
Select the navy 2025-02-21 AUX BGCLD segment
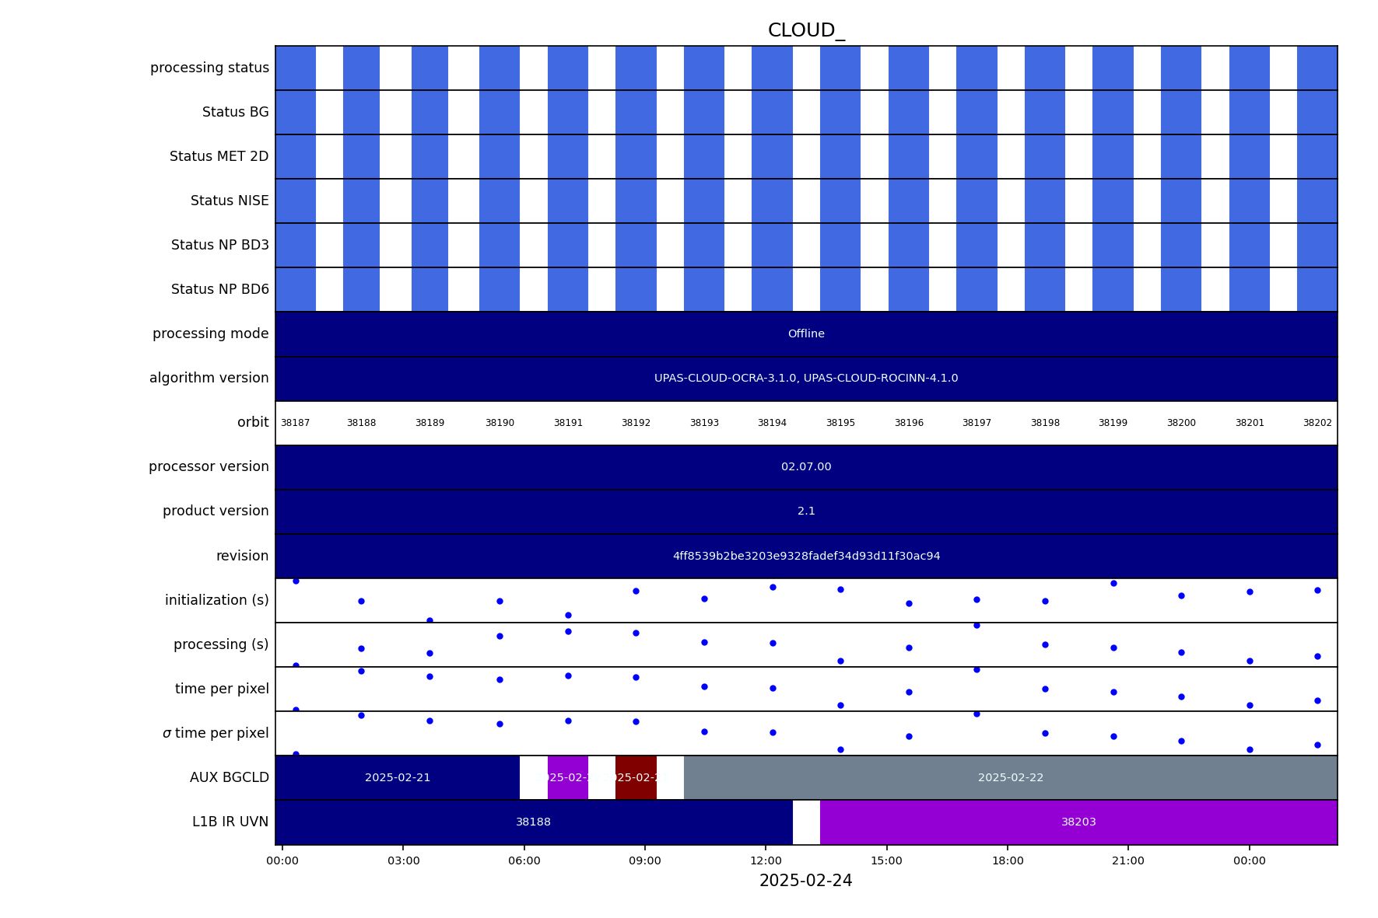coord(398,778)
